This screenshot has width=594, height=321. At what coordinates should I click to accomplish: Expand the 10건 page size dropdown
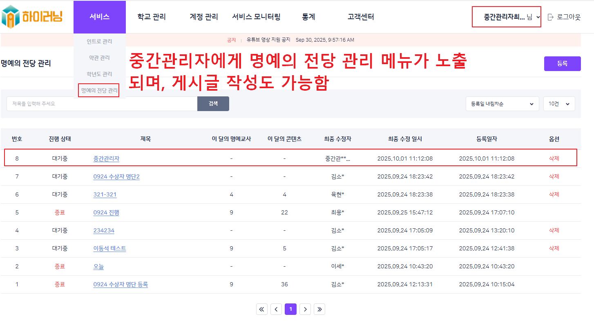point(559,104)
